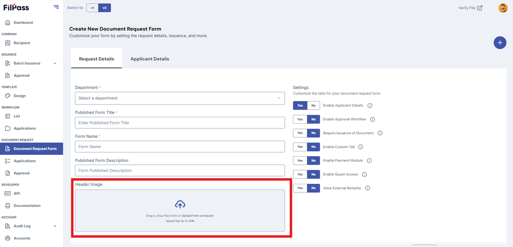
Task: Show info for Enable Approval Workflow
Action: 372,119
